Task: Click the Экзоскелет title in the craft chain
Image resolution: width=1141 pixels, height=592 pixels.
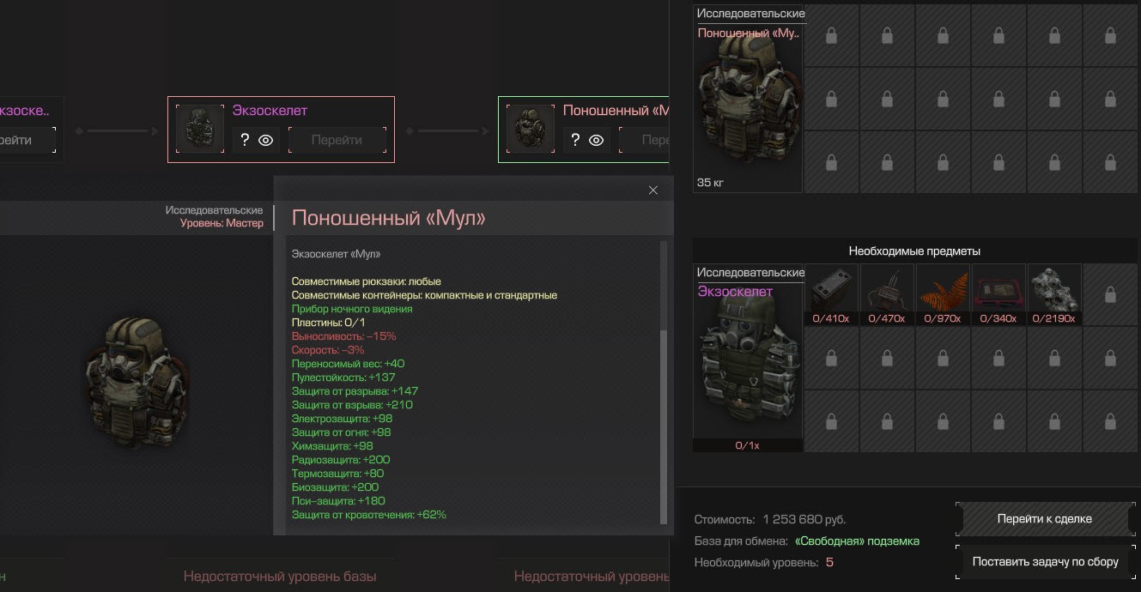Action: click(270, 111)
